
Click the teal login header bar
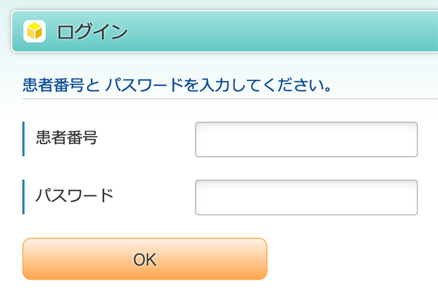click(224, 31)
